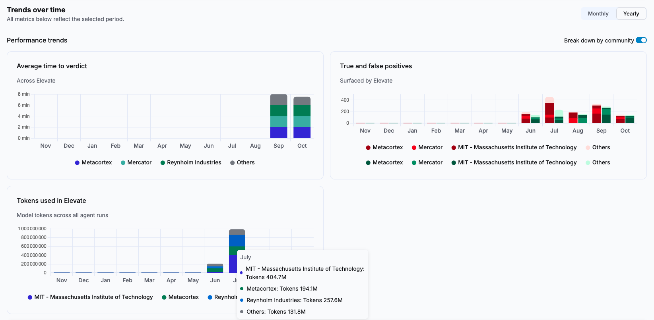This screenshot has width=654, height=320.
Task: Toggle the red Metacortex legend entry
Action: pyautogui.click(x=384, y=147)
